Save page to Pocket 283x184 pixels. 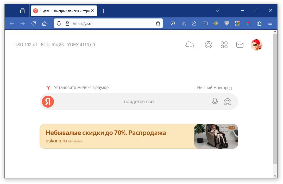pos(173,23)
